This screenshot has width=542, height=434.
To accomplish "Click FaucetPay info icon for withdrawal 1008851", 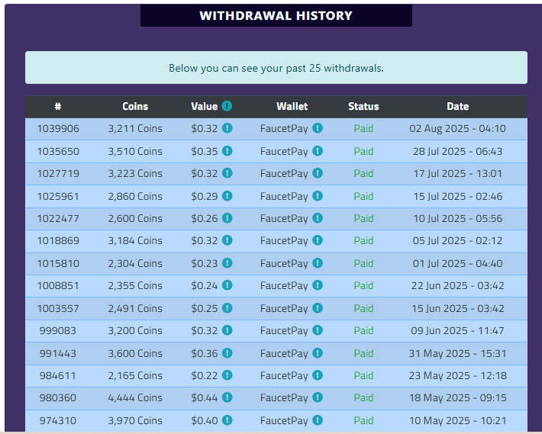I will pos(318,285).
